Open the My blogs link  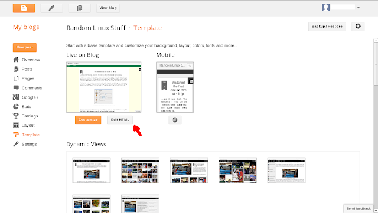26,27
